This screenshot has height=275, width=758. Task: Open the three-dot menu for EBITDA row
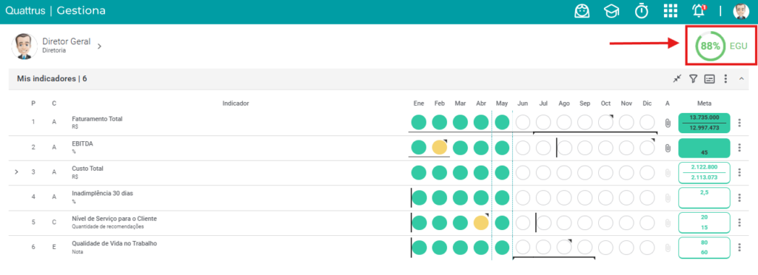[x=739, y=148]
